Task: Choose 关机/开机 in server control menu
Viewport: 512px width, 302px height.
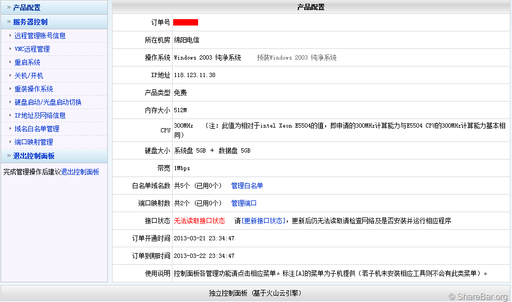Action: [x=29, y=75]
